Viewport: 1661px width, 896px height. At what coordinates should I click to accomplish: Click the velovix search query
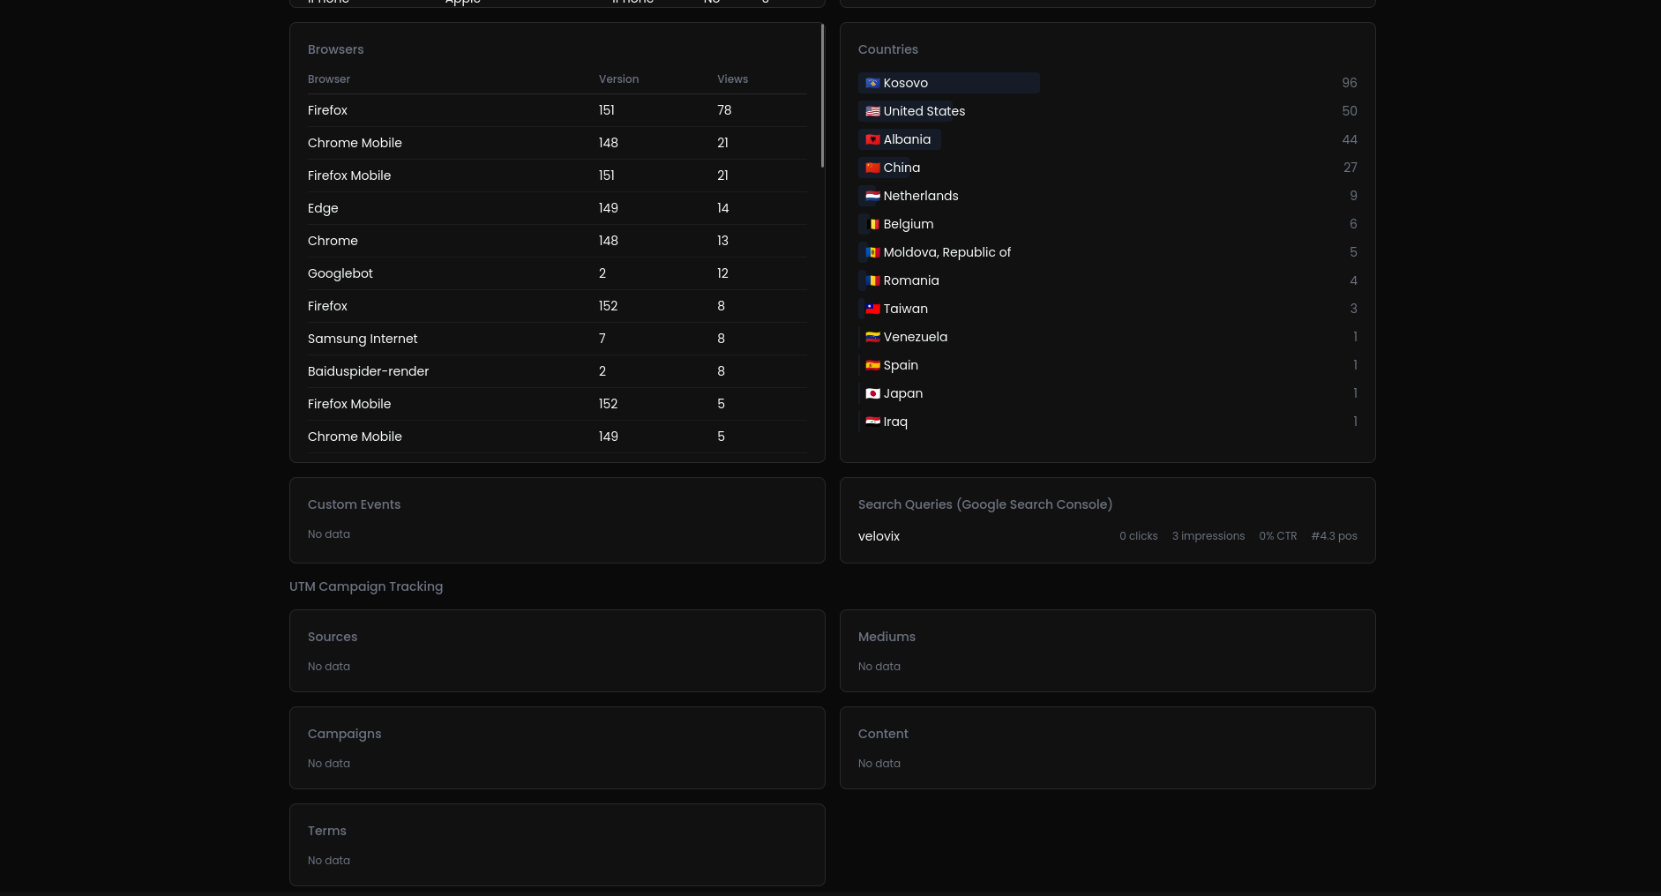point(879,536)
